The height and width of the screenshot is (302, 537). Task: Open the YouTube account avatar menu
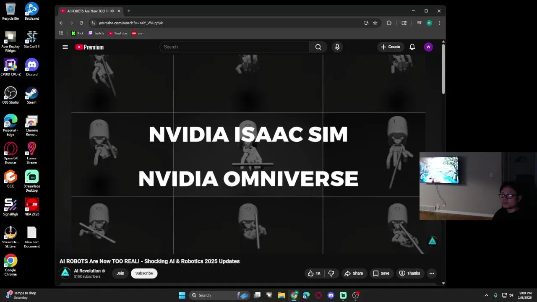click(428, 47)
